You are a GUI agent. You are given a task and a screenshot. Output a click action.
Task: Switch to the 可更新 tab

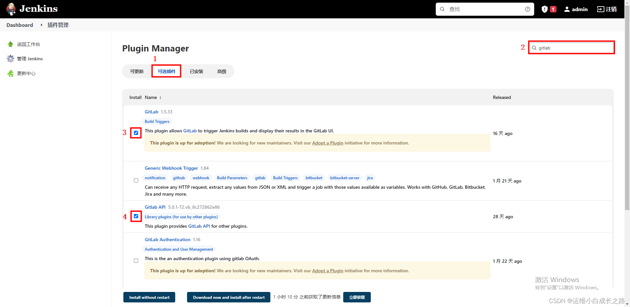(137, 71)
